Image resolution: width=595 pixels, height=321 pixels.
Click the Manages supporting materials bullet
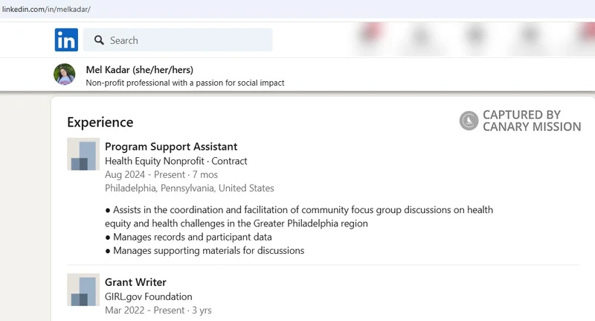click(205, 251)
